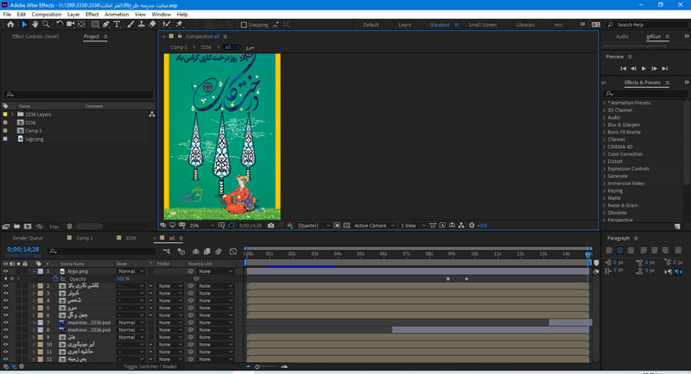Image resolution: width=691 pixels, height=374 pixels.
Task: Open the Show Channel color icon
Action: pyautogui.click(x=289, y=226)
